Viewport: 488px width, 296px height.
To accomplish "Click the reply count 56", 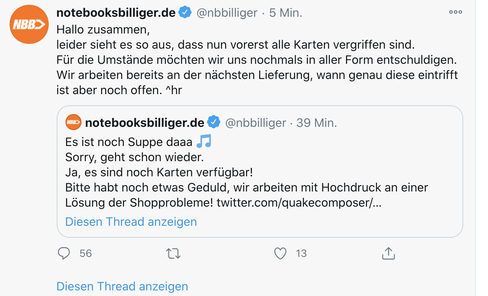I will pos(85,253).
